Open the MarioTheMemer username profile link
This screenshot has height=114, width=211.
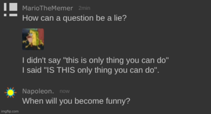(x=48, y=8)
